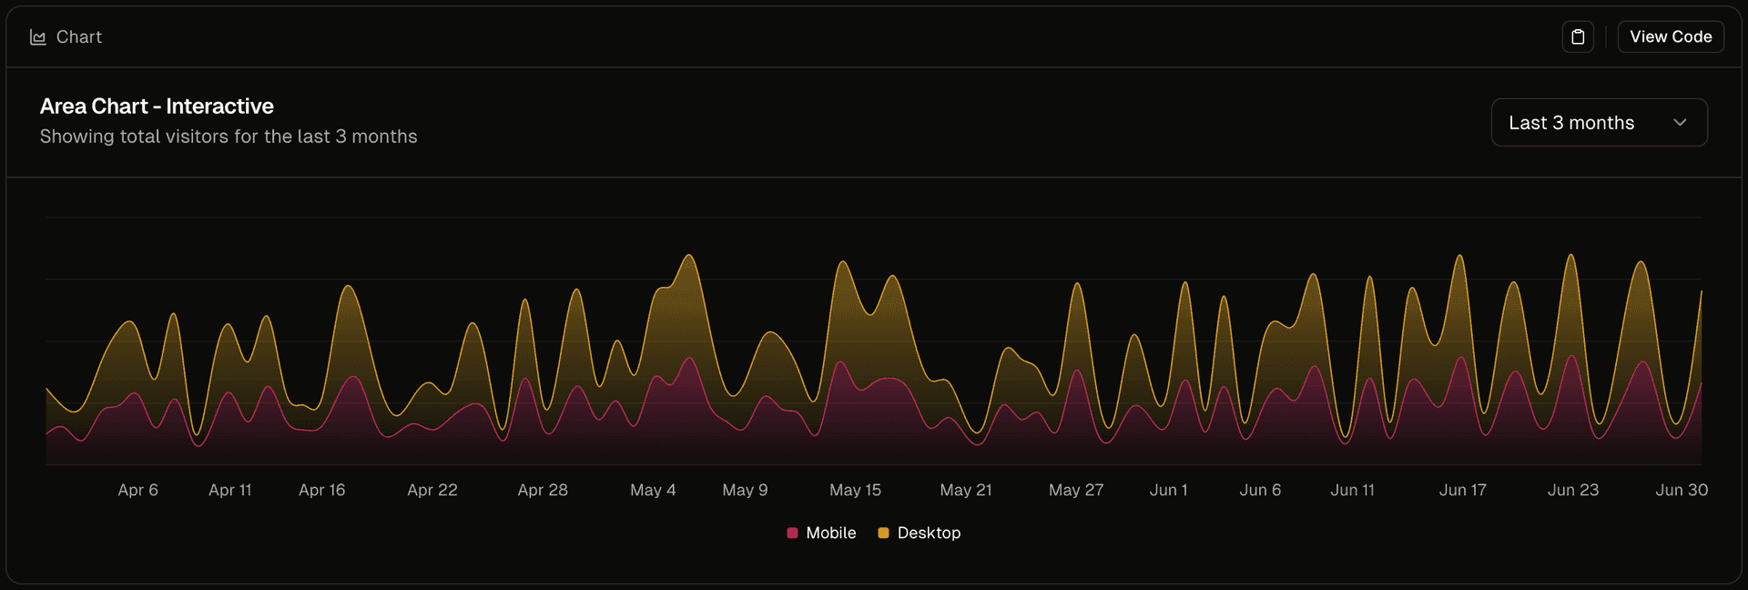Click the Desktop legend label
The width and height of the screenshot is (1748, 590).
click(x=929, y=533)
